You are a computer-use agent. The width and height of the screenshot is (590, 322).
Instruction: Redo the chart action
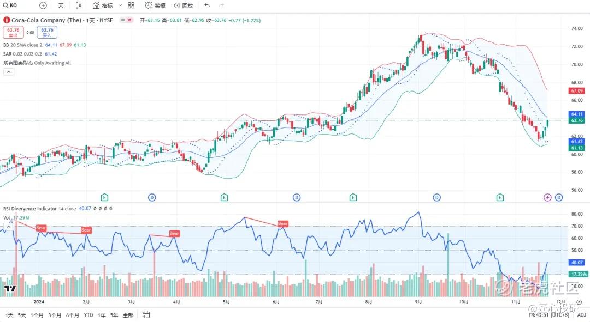click(x=221, y=5)
